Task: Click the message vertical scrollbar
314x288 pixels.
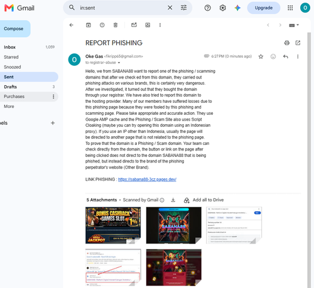Action: (x=309, y=160)
